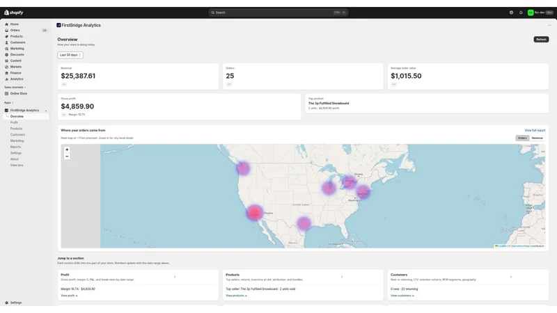The height and width of the screenshot is (313, 557).
Task: Select Settings in the app submenu
Action: pyautogui.click(x=15, y=153)
